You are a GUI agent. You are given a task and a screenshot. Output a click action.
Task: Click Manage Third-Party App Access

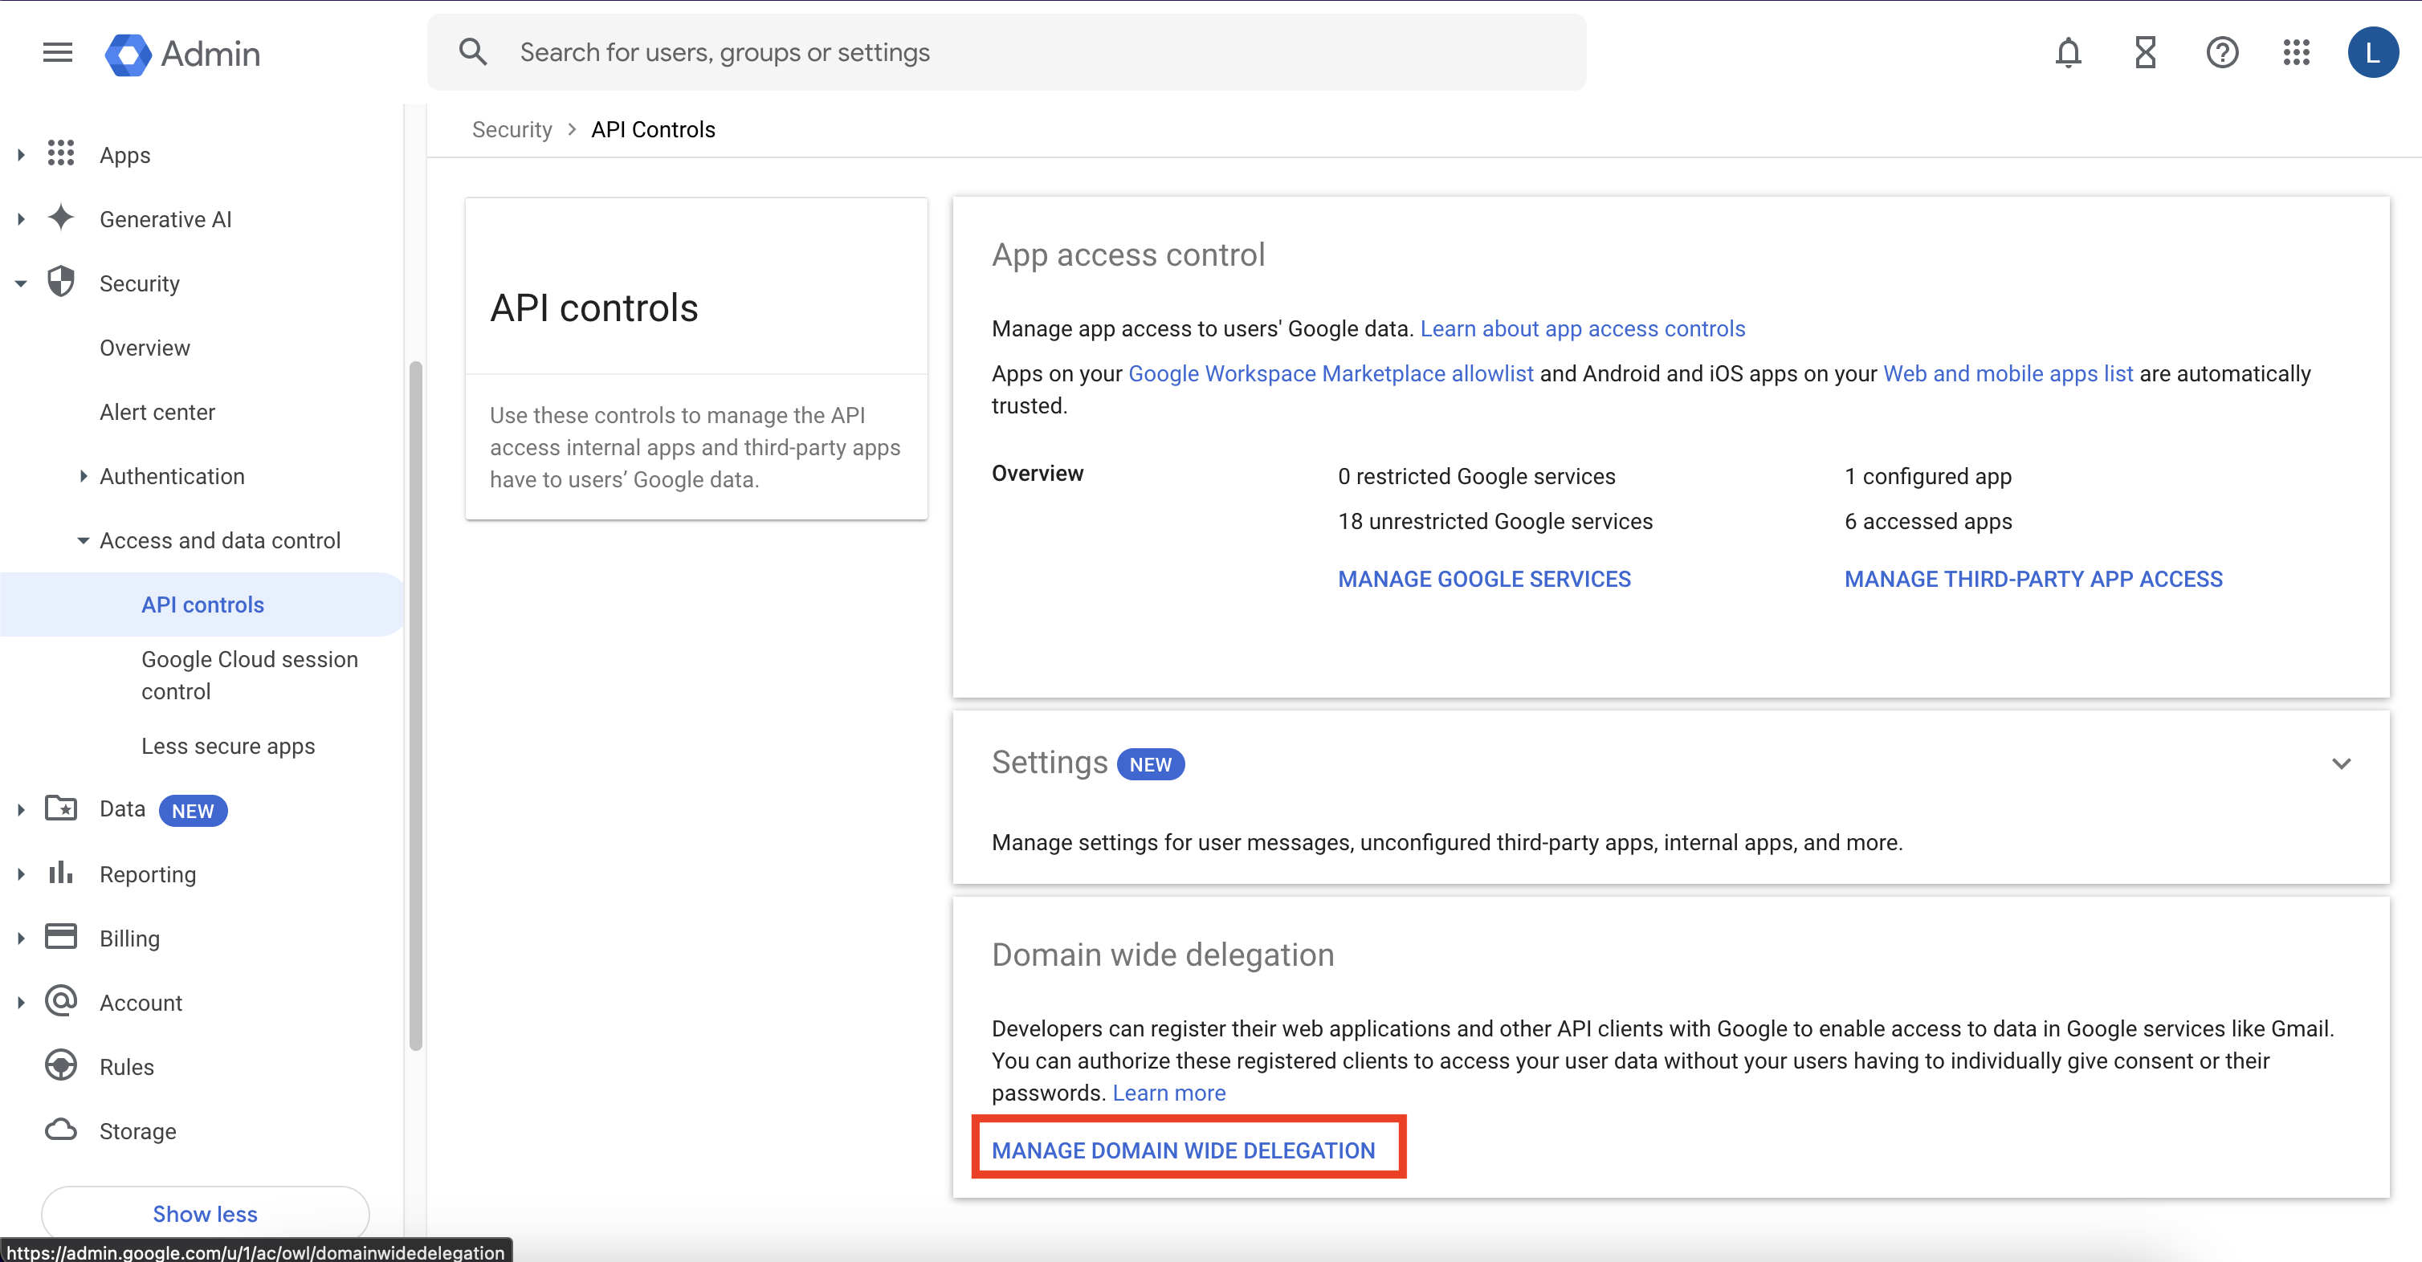pos(2033,579)
